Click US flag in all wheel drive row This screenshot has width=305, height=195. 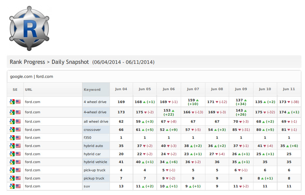coord(18,121)
